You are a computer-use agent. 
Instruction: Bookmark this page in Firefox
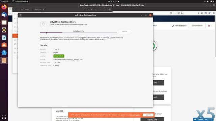coord(182,13)
